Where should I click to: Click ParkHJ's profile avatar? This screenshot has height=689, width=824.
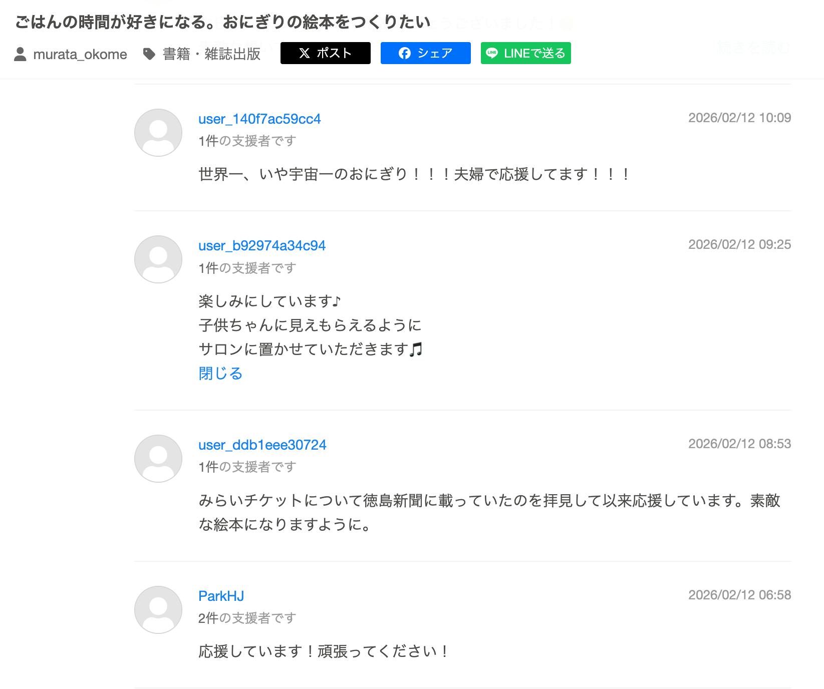158,610
